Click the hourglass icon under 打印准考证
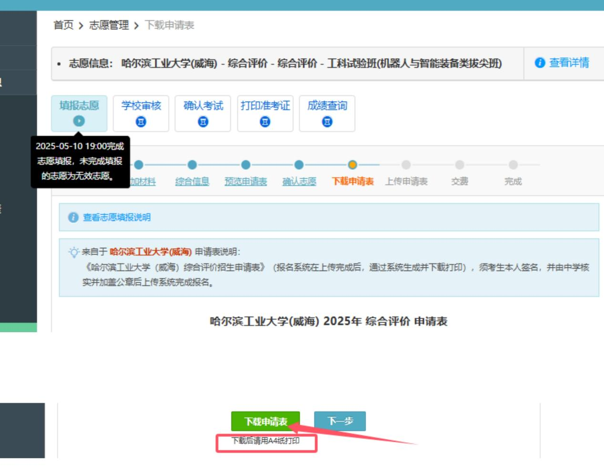The width and height of the screenshot is (604, 469). [x=265, y=122]
